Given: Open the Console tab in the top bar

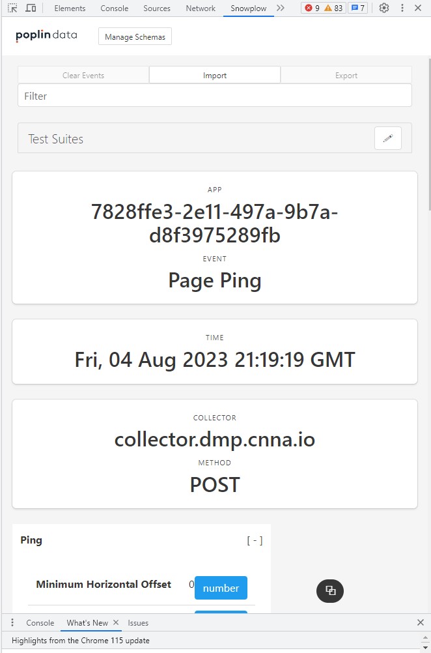Looking at the screenshot, I should click(x=115, y=8).
